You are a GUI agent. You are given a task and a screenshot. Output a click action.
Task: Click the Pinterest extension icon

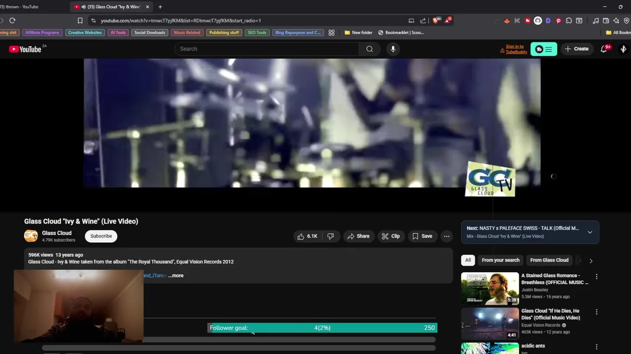pyautogui.click(x=559, y=21)
